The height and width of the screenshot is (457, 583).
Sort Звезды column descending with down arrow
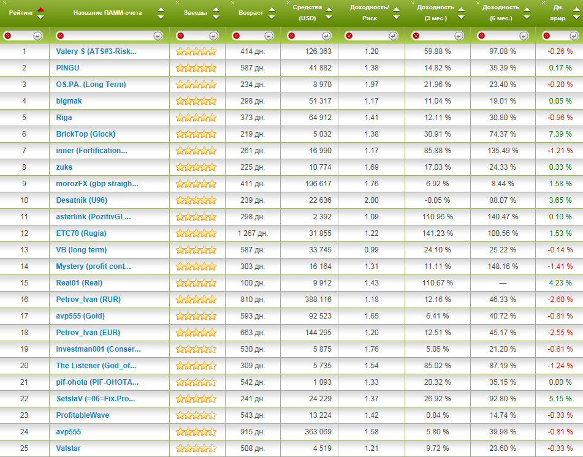point(216,17)
